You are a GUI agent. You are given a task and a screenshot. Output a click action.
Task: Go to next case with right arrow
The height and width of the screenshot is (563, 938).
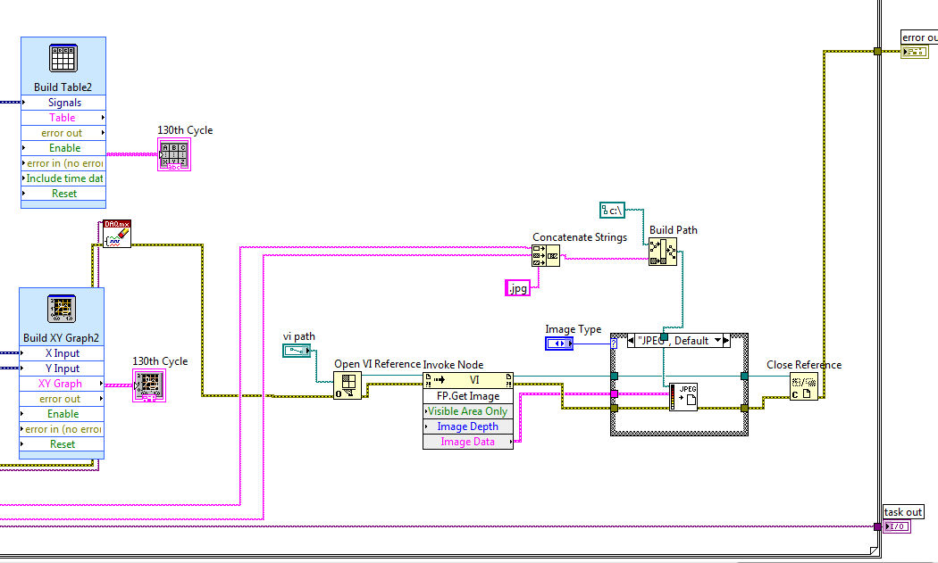[726, 341]
